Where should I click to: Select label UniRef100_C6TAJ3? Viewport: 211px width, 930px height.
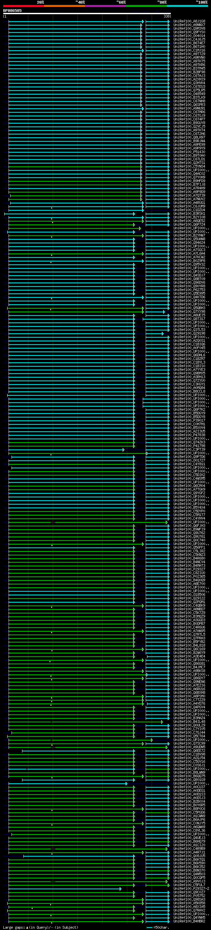pos(189,76)
